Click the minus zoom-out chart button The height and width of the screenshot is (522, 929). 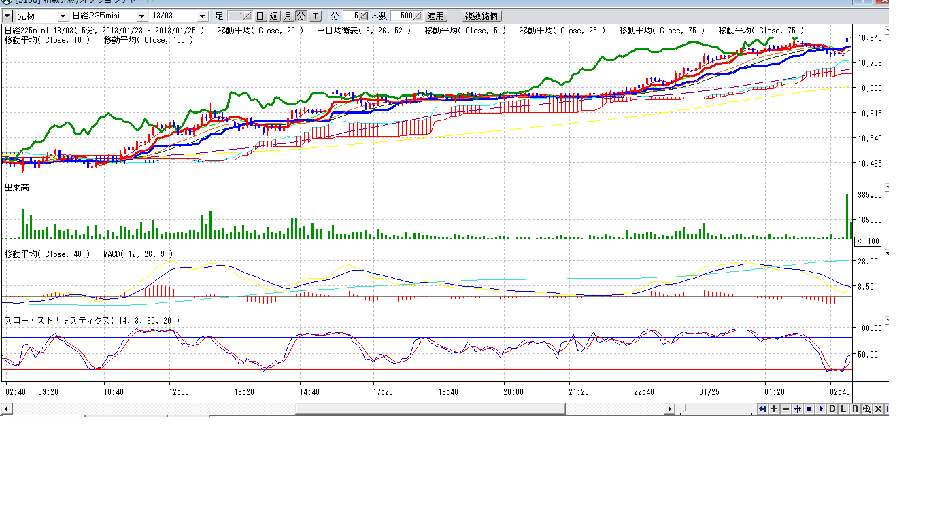pyautogui.click(x=786, y=408)
